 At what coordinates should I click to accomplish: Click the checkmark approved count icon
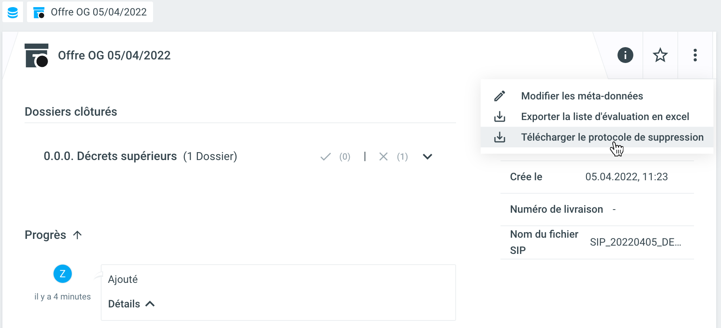tap(326, 157)
